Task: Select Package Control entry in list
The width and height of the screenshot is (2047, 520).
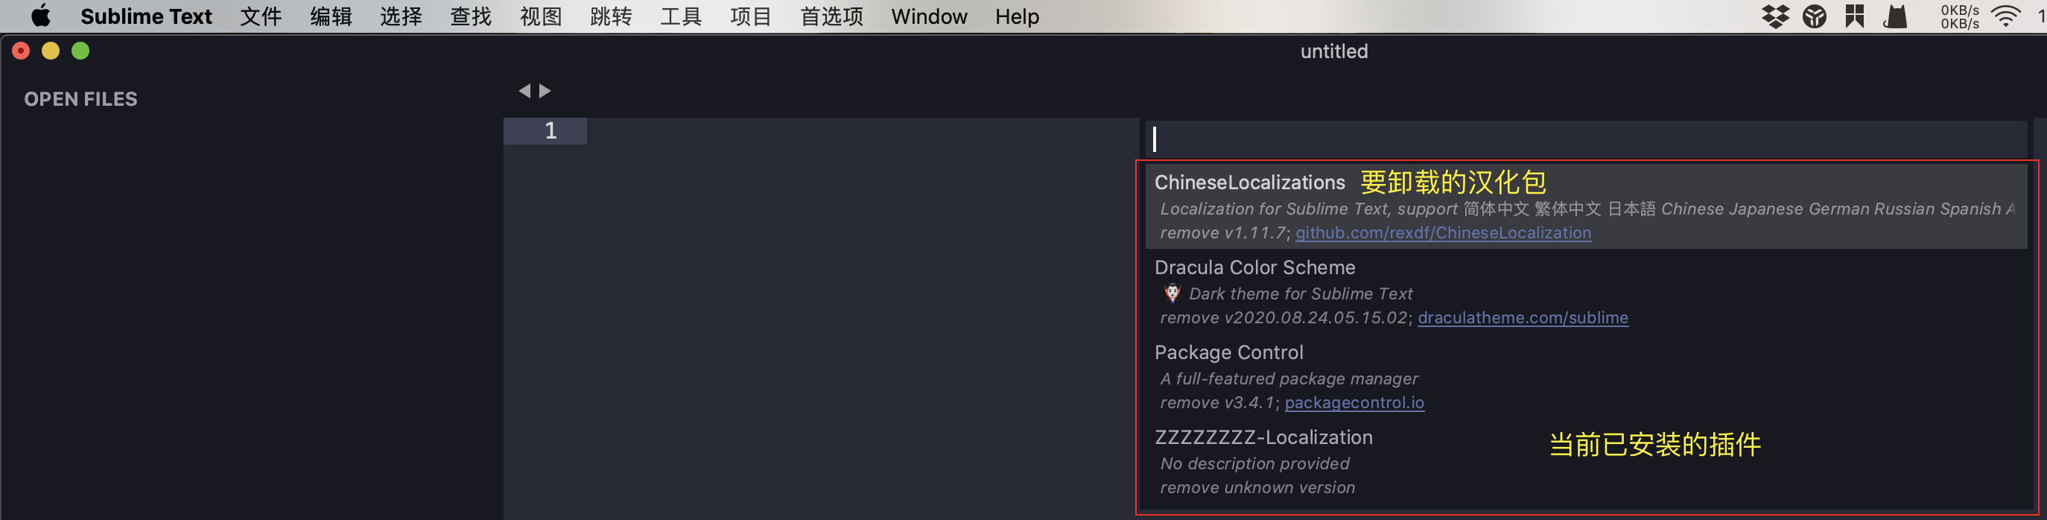Action: (1586, 377)
